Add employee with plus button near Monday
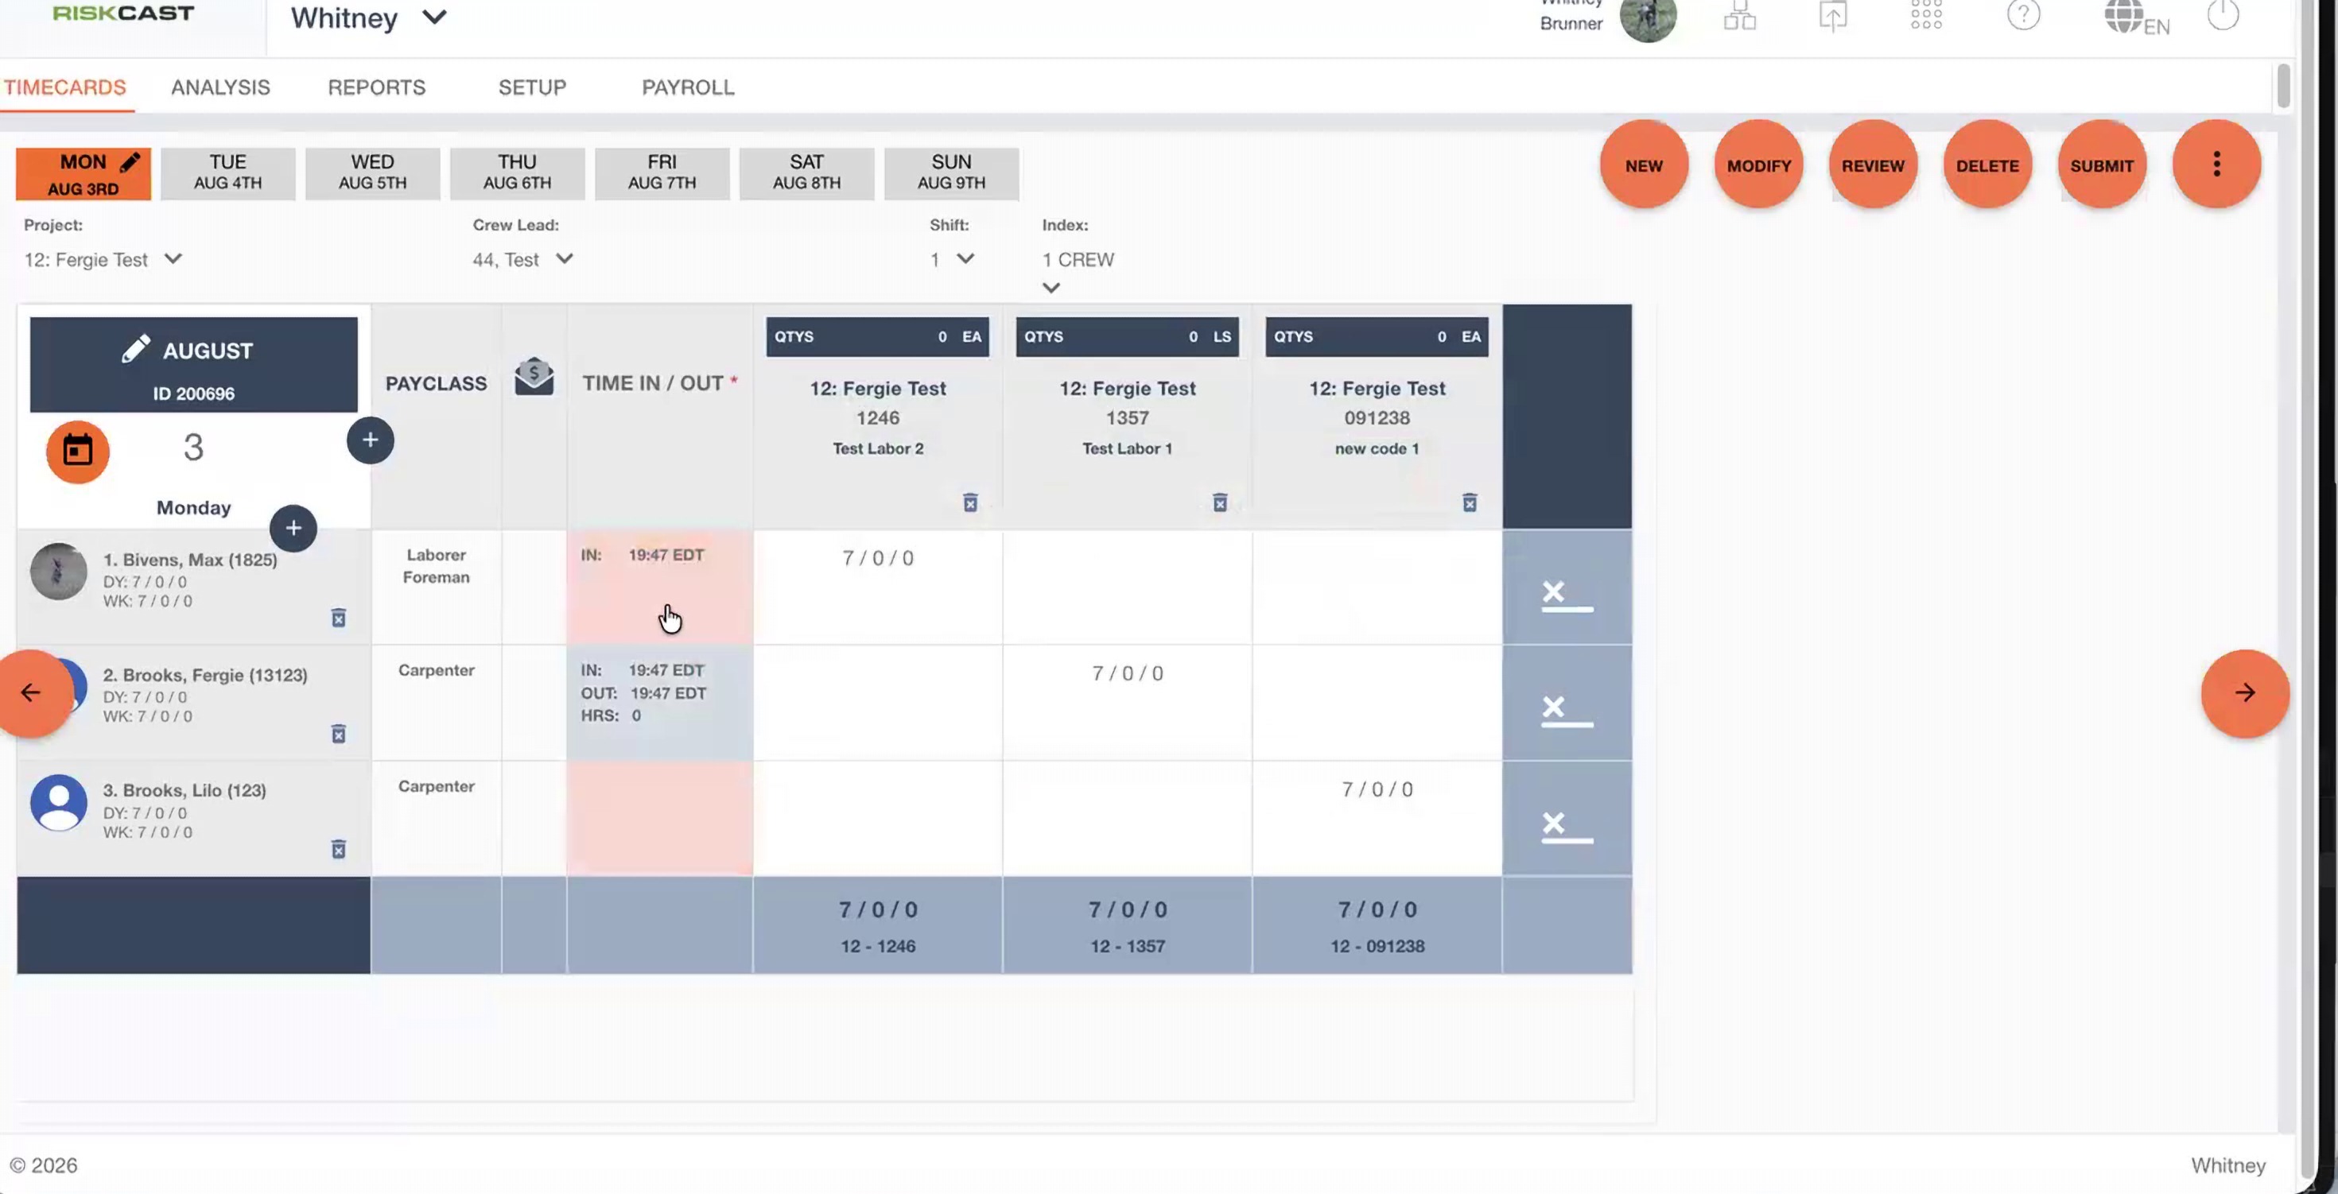This screenshot has height=1194, width=2338. pos(293,528)
